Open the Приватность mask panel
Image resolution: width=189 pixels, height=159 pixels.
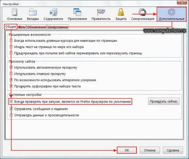pos(101,14)
